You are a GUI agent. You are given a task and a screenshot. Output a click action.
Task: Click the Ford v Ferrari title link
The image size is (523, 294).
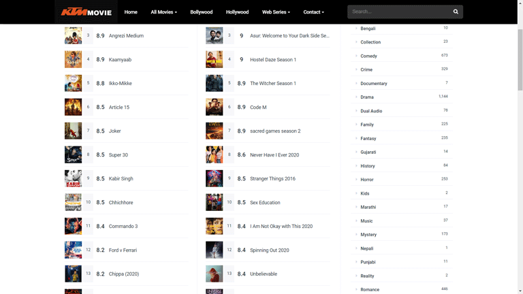(123, 250)
